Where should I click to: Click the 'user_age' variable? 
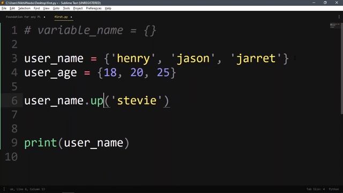click(50, 73)
